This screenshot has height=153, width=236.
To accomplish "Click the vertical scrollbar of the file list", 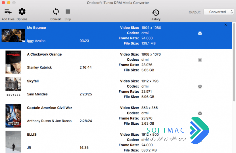I will 234,62.
